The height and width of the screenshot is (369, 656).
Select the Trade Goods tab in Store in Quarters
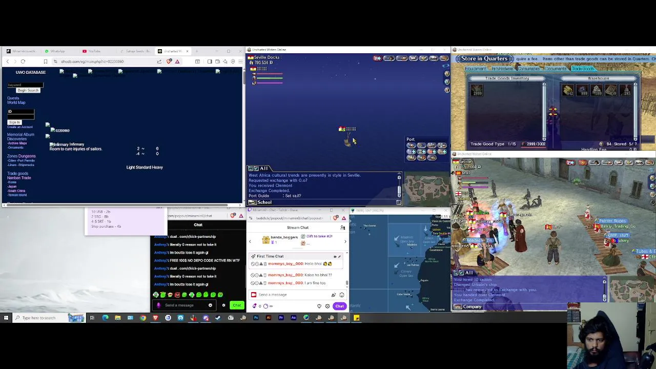[582, 69]
